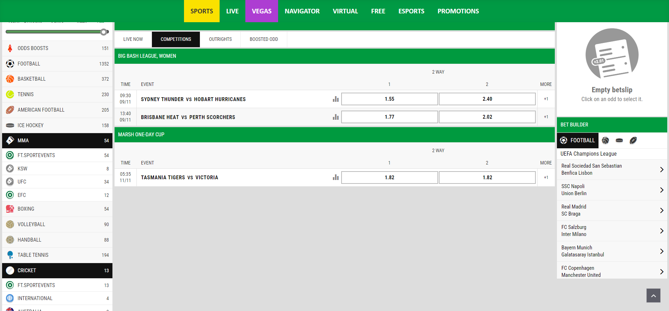669x311 pixels.
Task: Open Tasmania Tigers vs Victoria event
Action: tap(179, 178)
